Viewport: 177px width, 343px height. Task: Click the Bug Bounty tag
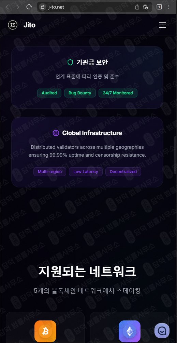click(x=80, y=93)
